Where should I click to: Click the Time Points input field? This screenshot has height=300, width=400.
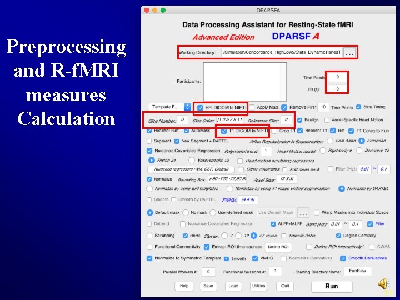click(x=337, y=77)
